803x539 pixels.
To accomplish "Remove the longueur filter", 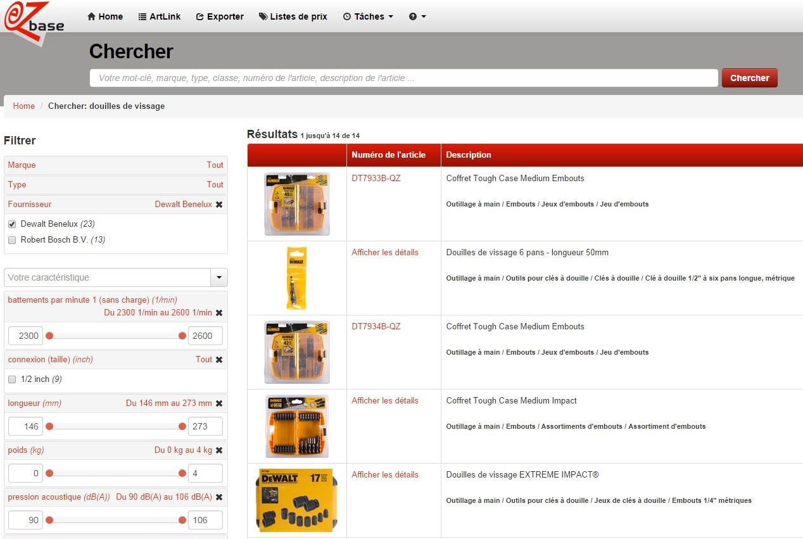I will click(219, 403).
